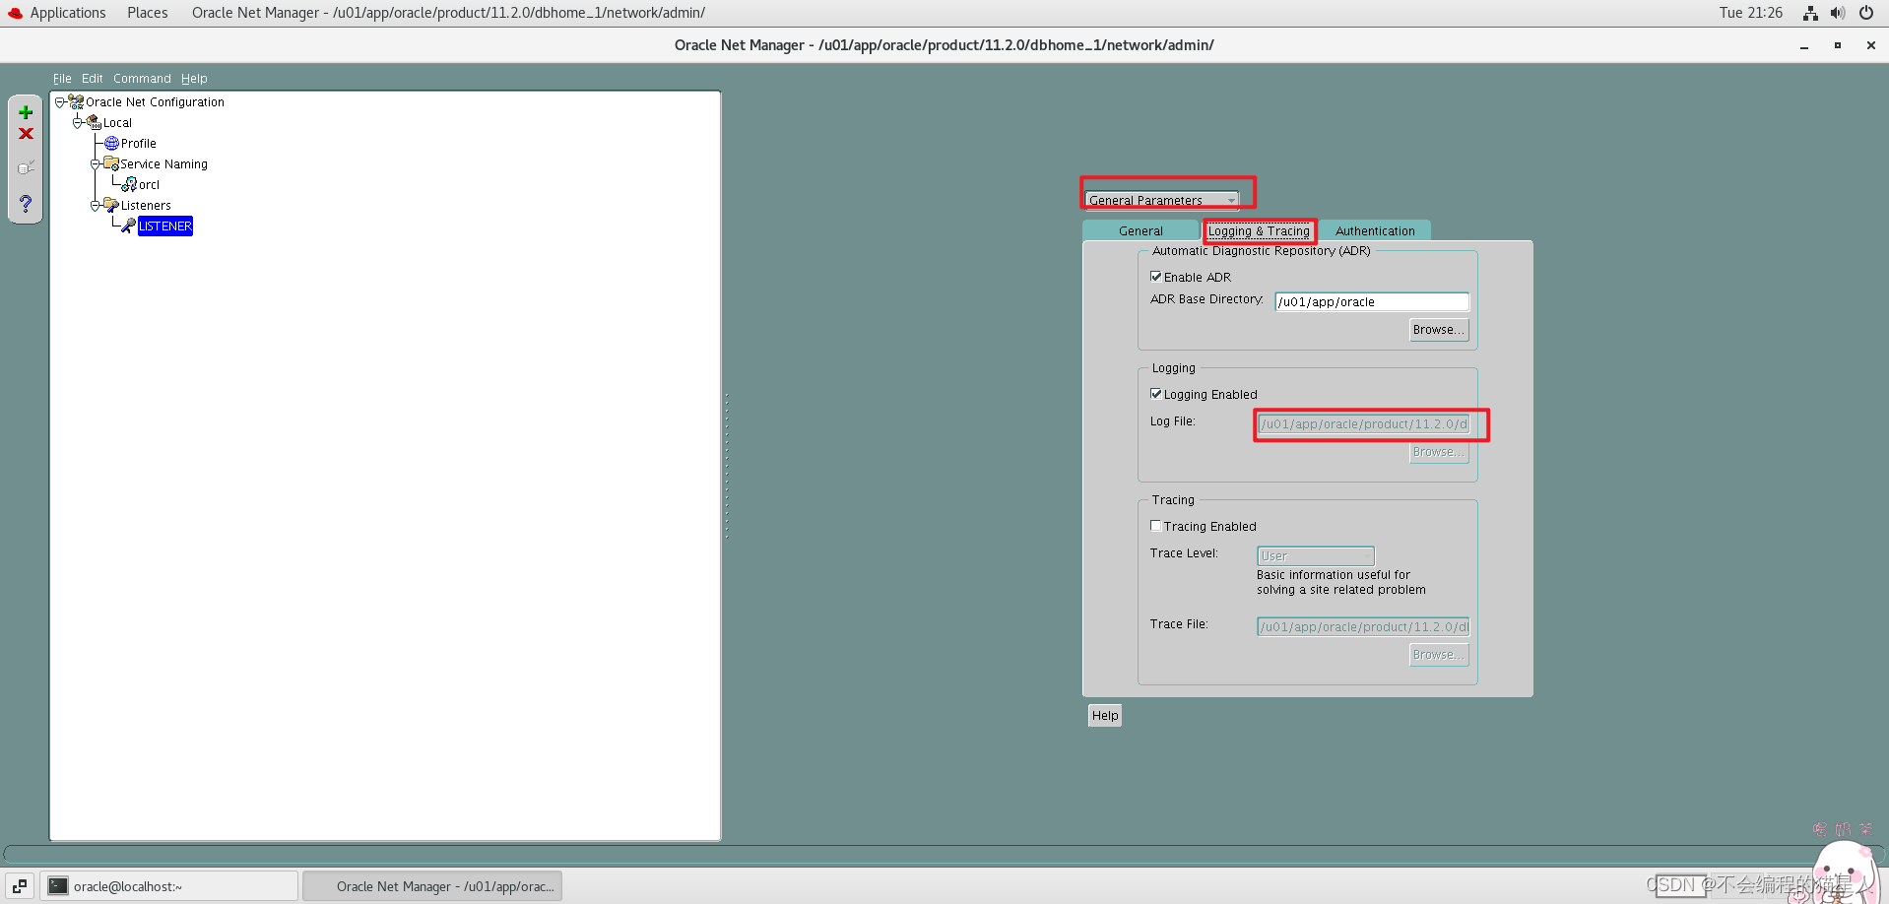Screen dimensions: 1889x904
Task: Click Browse next to Log File
Action: point(1439,452)
